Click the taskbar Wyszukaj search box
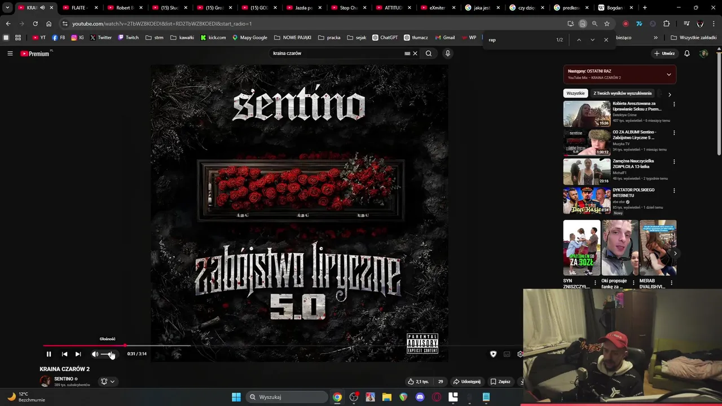The width and height of the screenshot is (722, 406). point(287,397)
